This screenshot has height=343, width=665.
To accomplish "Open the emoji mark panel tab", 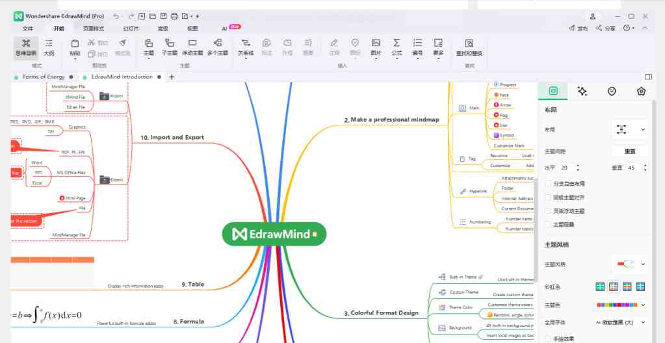I will (612, 92).
